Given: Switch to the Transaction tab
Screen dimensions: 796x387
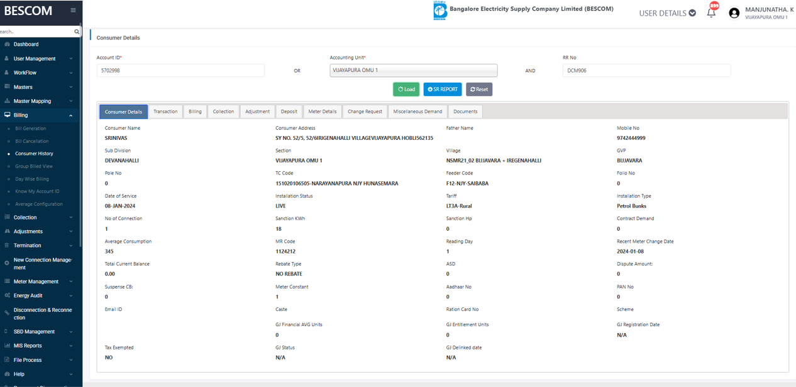Looking at the screenshot, I should [x=165, y=112].
